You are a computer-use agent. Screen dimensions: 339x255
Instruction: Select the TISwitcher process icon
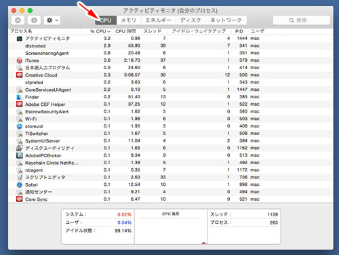20,134
